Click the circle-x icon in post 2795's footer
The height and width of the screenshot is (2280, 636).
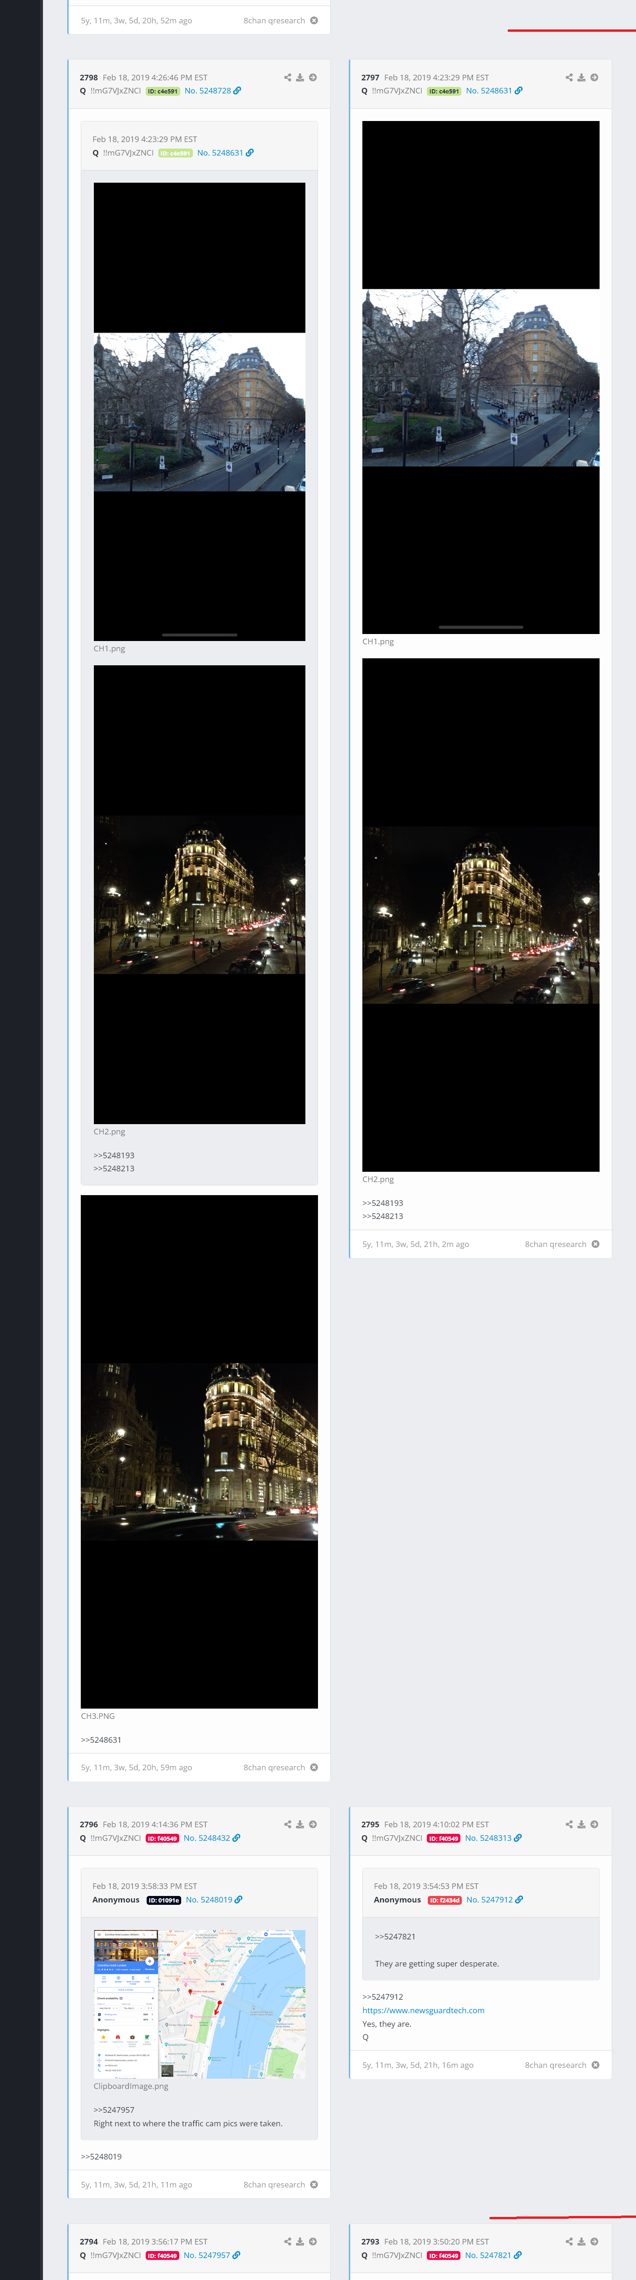[x=595, y=2065]
